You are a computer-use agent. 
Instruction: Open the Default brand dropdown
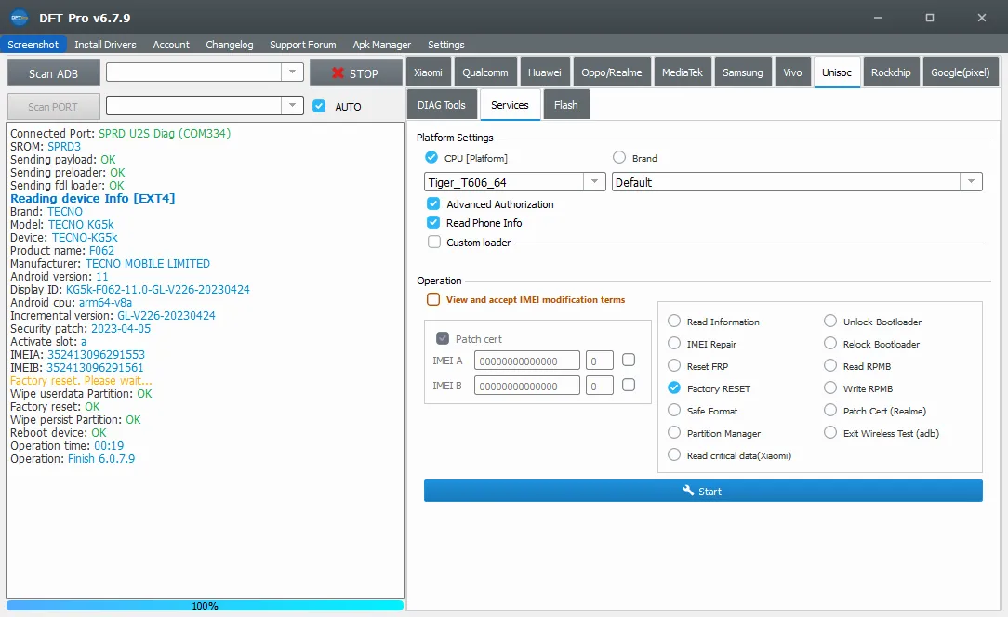[x=971, y=183]
